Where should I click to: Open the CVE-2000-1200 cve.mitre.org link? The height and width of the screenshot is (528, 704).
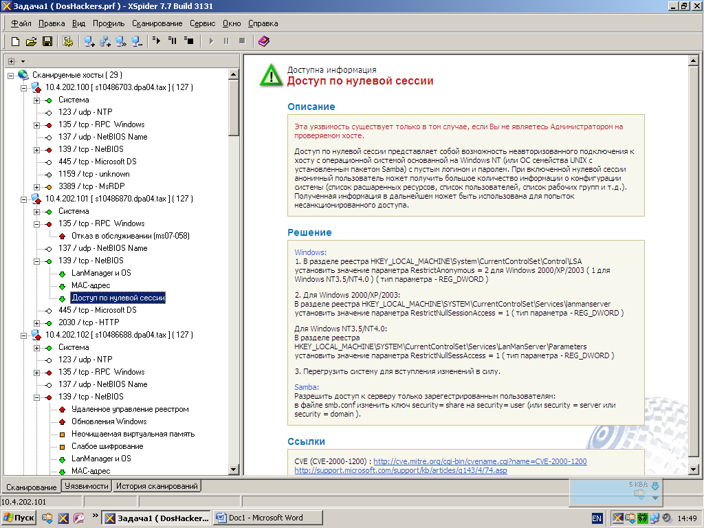point(479,461)
